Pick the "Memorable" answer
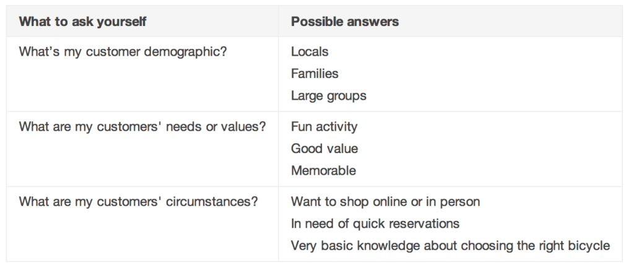The width and height of the screenshot is (634, 265). (x=324, y=170)
